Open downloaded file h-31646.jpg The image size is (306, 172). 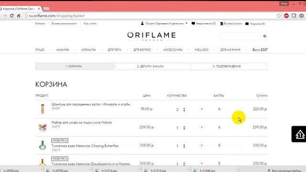pyautogui.click(x=207, y=171)
